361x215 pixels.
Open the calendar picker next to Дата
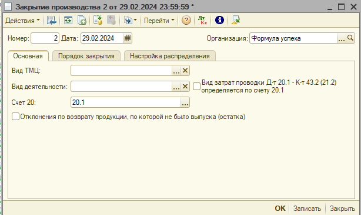coord(128,38)
